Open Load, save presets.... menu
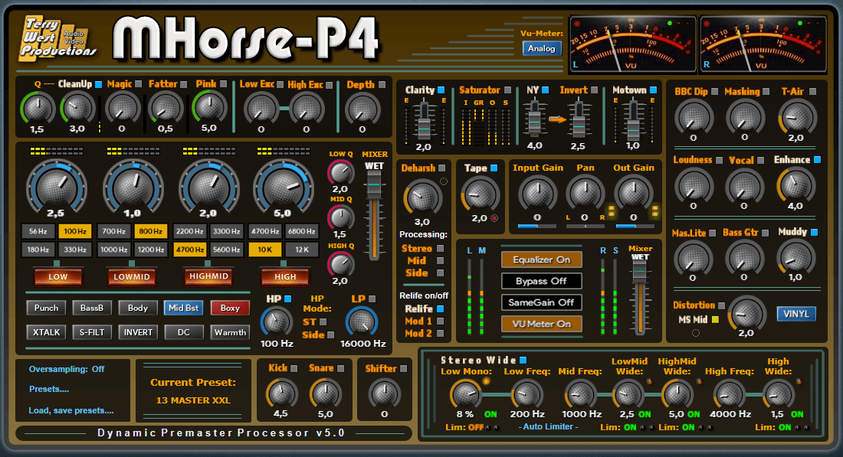 [71, 410]
